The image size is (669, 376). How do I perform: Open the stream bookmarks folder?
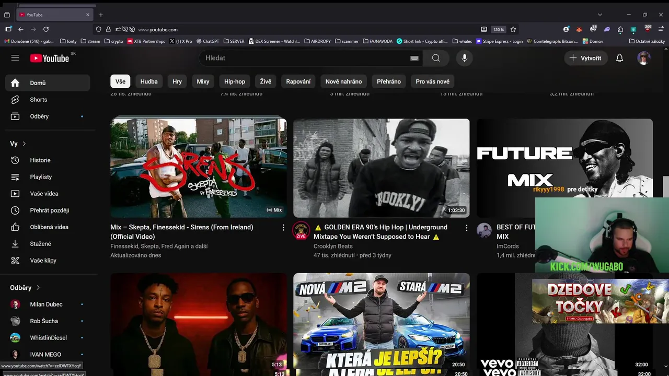point(90,41)
